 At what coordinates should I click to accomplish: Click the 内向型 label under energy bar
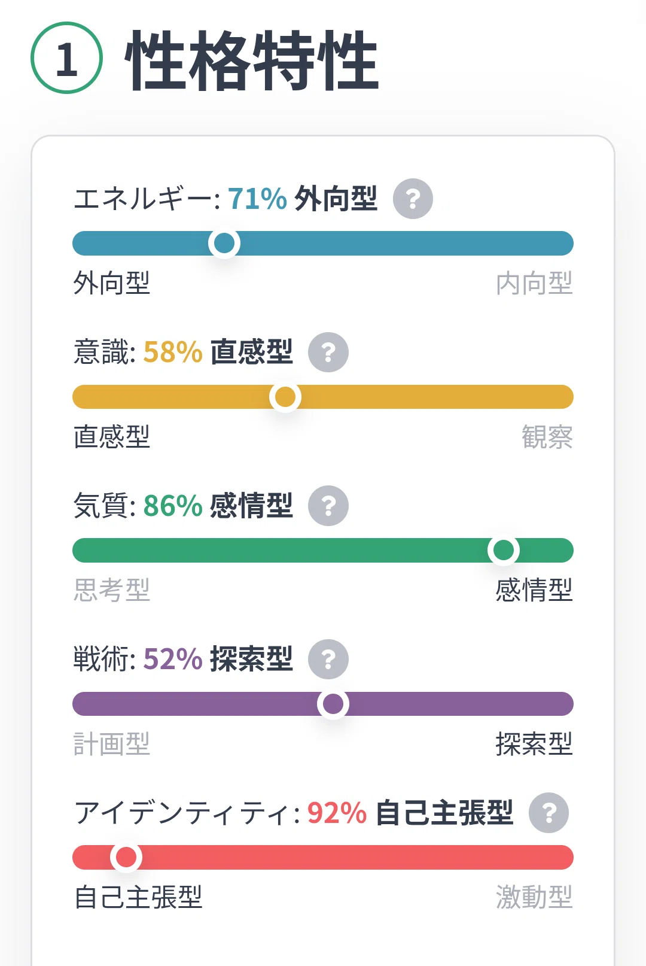tap(534, 283)
